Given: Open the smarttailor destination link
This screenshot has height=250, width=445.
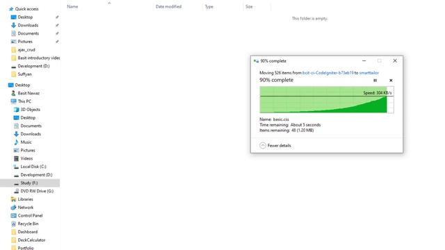Looking at the screenshot, I should [x=369, y=73].
